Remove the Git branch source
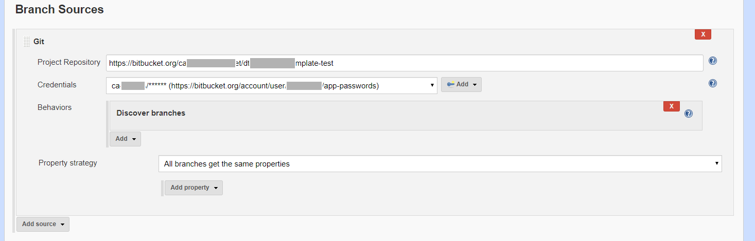755x241 pixels. [x=703, y=34]
